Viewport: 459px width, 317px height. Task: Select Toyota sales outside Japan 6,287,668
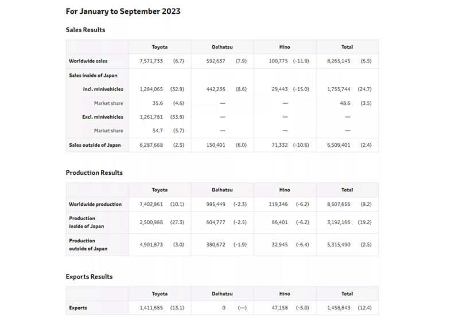coord(151,145)
